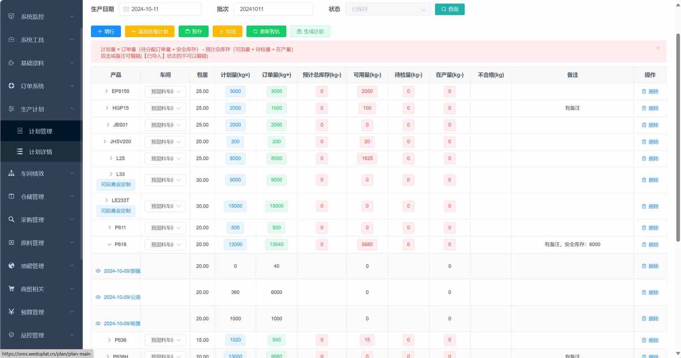Click the 查询 search button

coord(449,9)
